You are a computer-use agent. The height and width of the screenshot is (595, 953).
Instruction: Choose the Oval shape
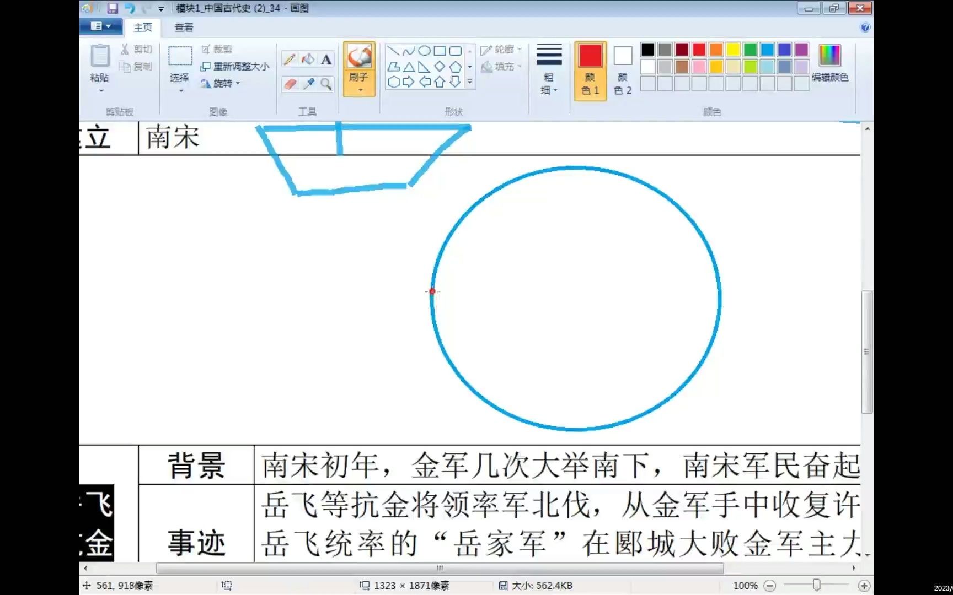click(x=424, y=51)
